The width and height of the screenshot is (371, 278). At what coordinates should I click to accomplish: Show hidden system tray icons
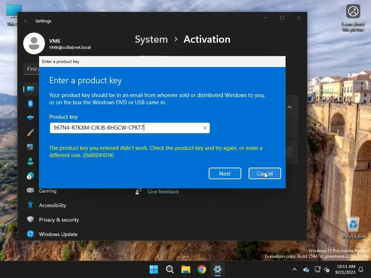click(295, 269)
